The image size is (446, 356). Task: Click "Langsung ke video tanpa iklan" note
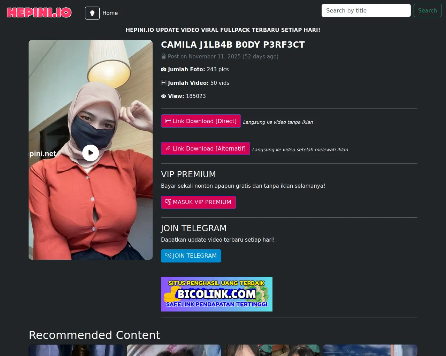[x=278, y=122]
